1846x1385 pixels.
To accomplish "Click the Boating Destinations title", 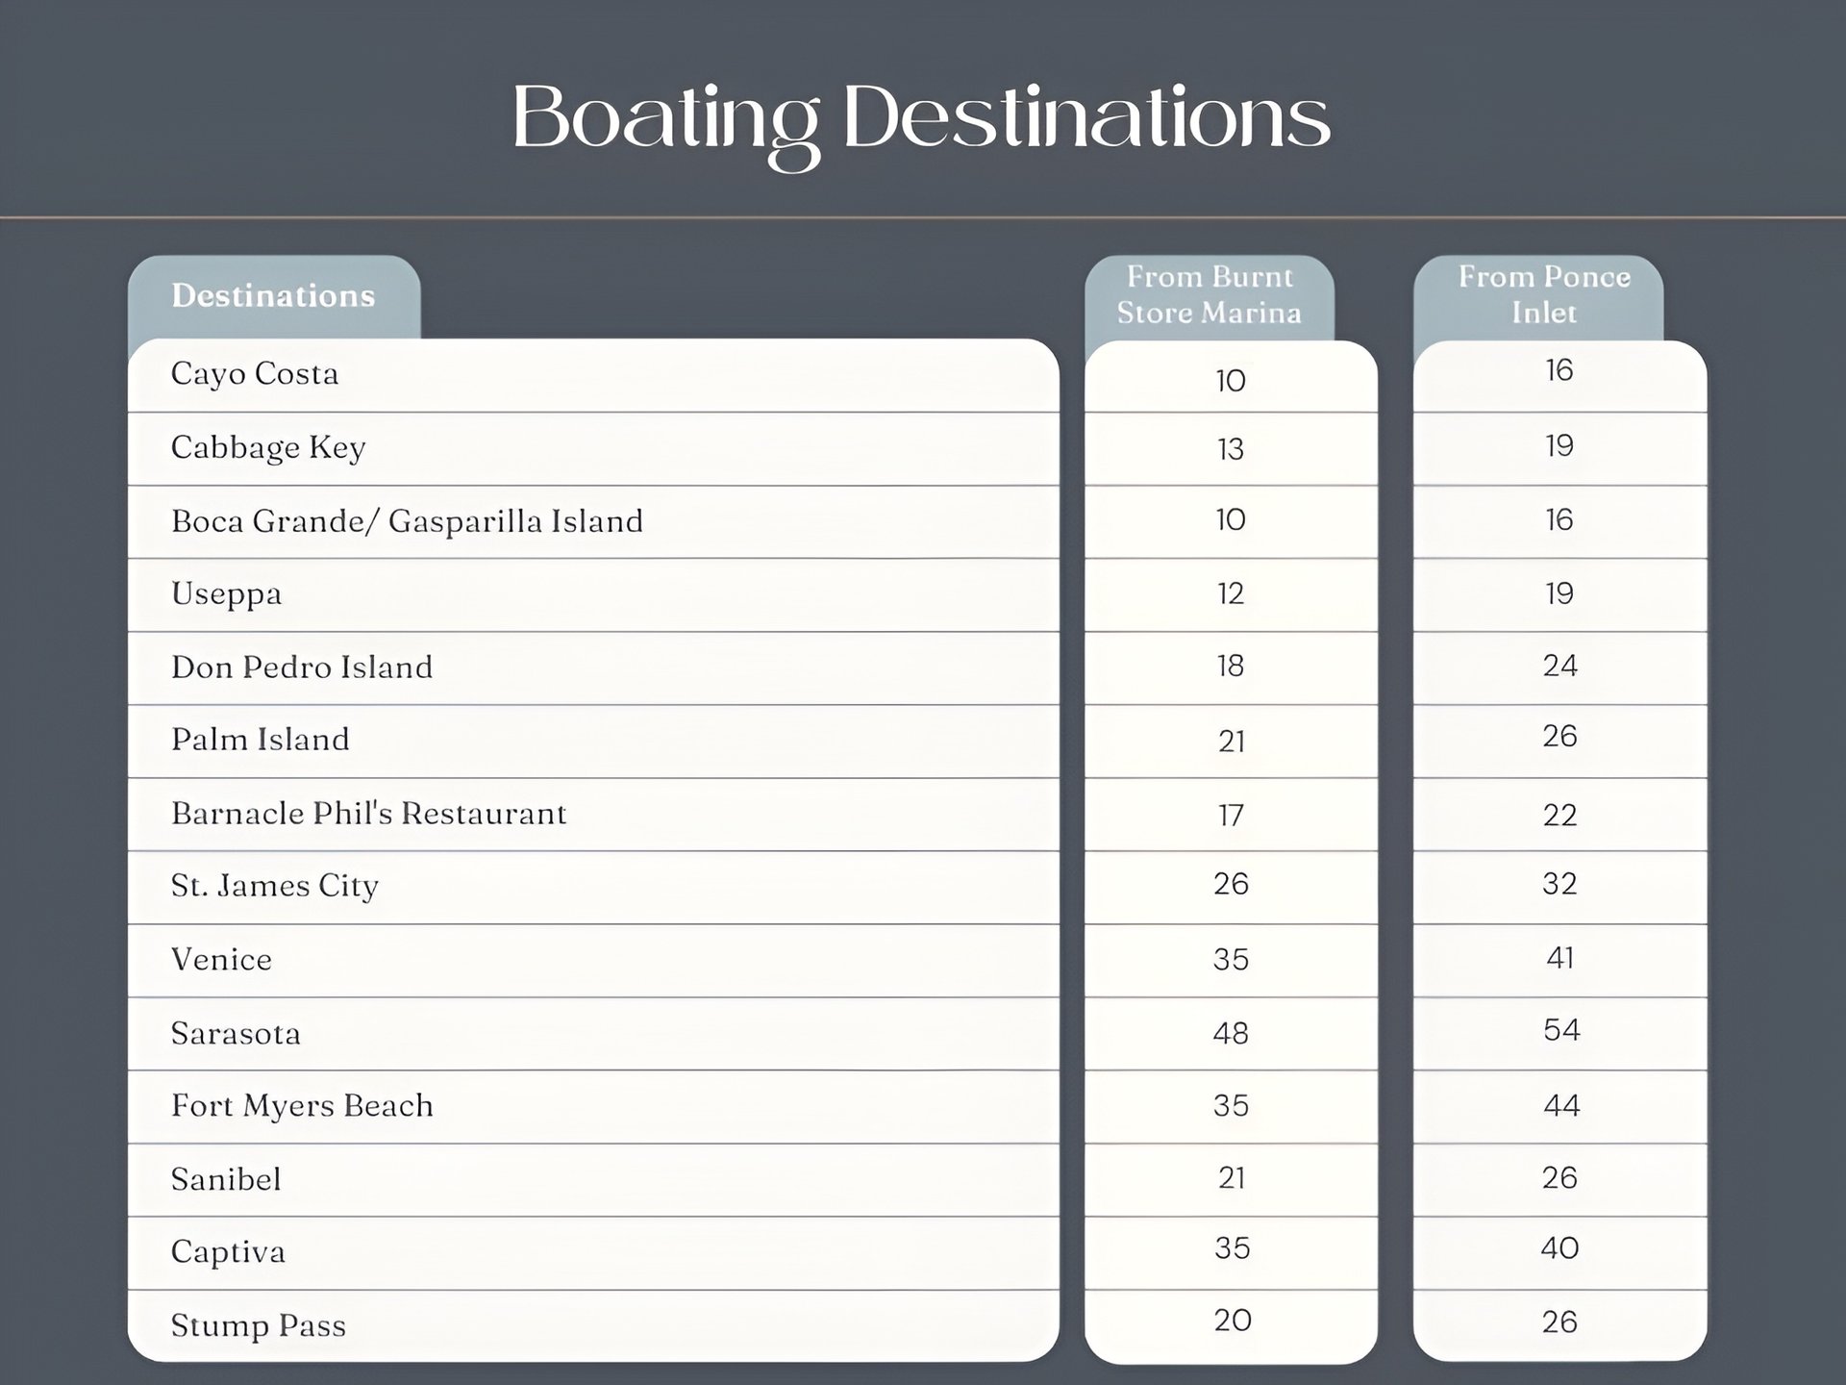I will click(921, 119).
